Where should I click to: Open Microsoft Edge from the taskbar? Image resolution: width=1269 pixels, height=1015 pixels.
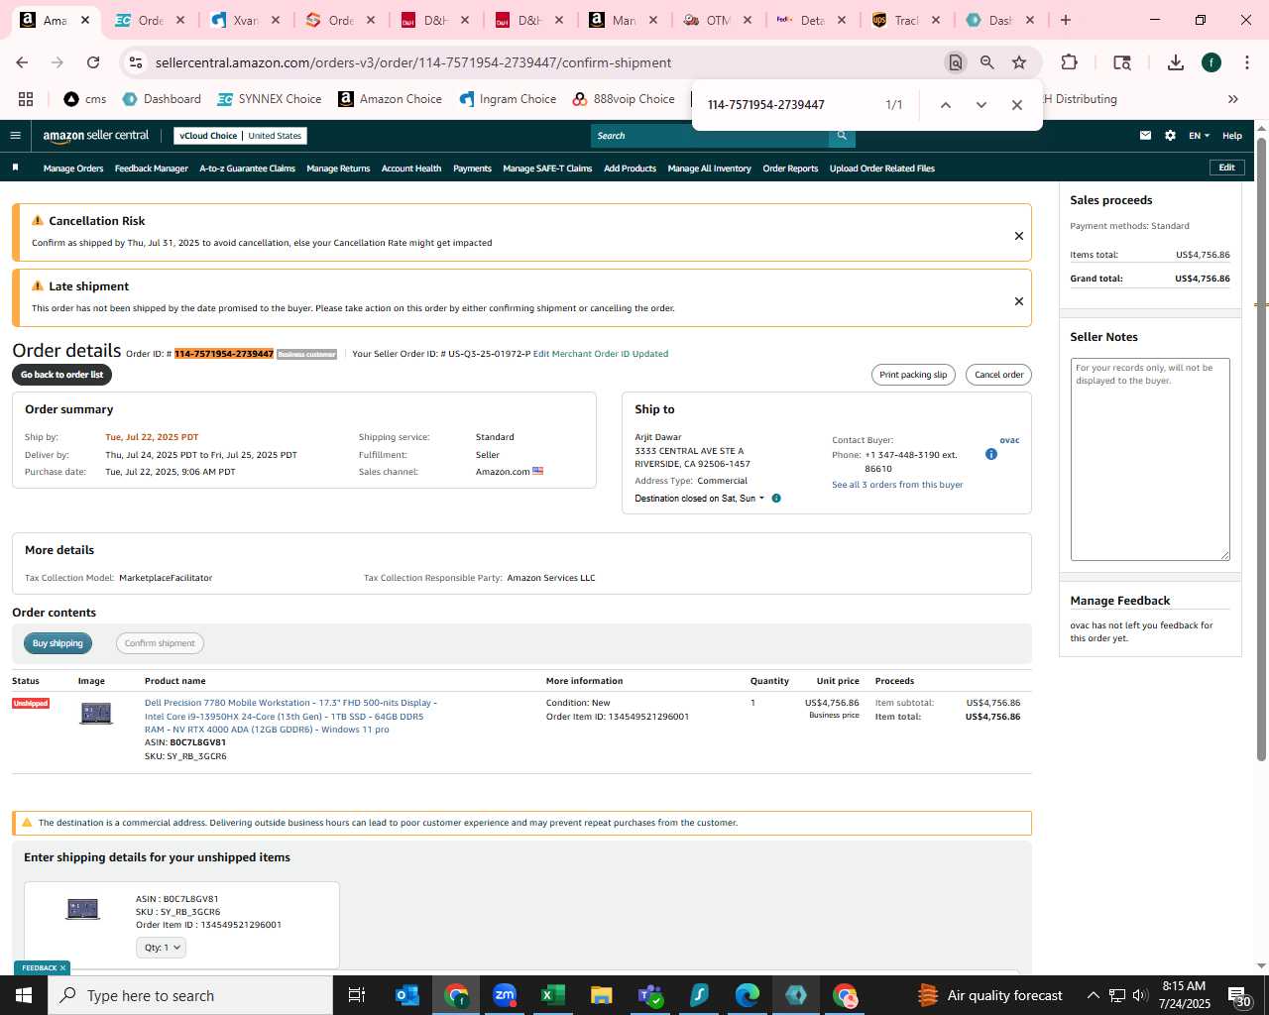coord(748,995)
